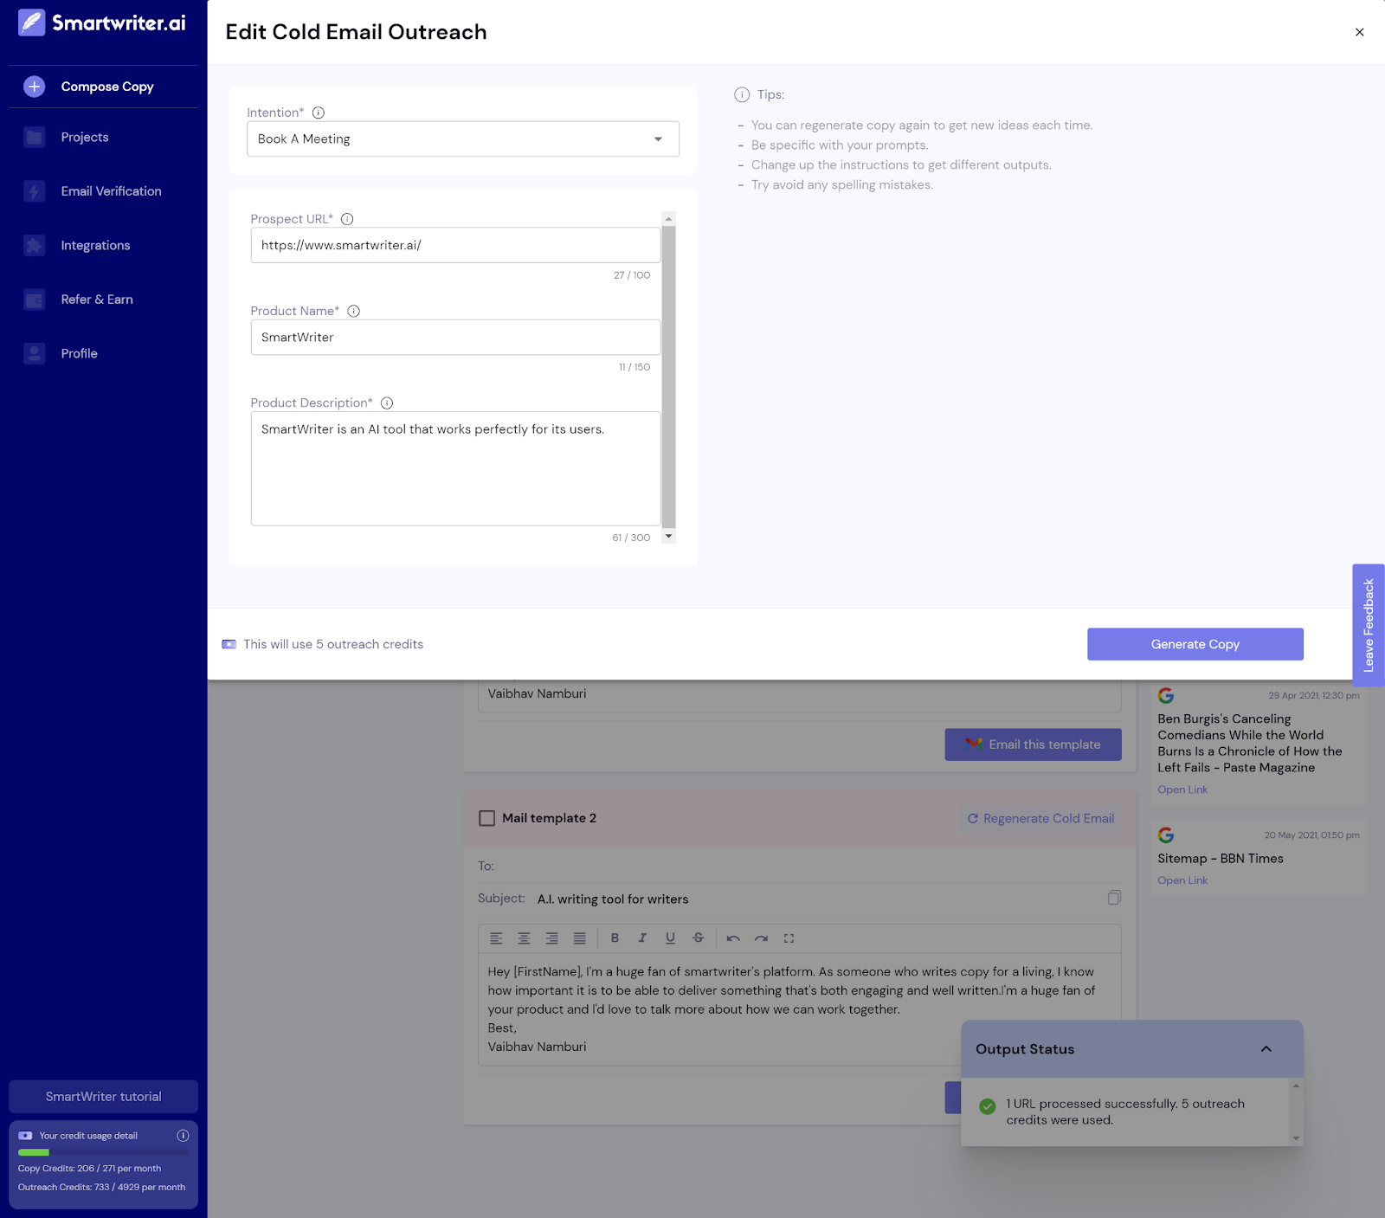Click into the Prospect URL field
Image resolution: width=1385 pixels, height=1218 pixels.
pyautogui.click(x=455, y=245)
